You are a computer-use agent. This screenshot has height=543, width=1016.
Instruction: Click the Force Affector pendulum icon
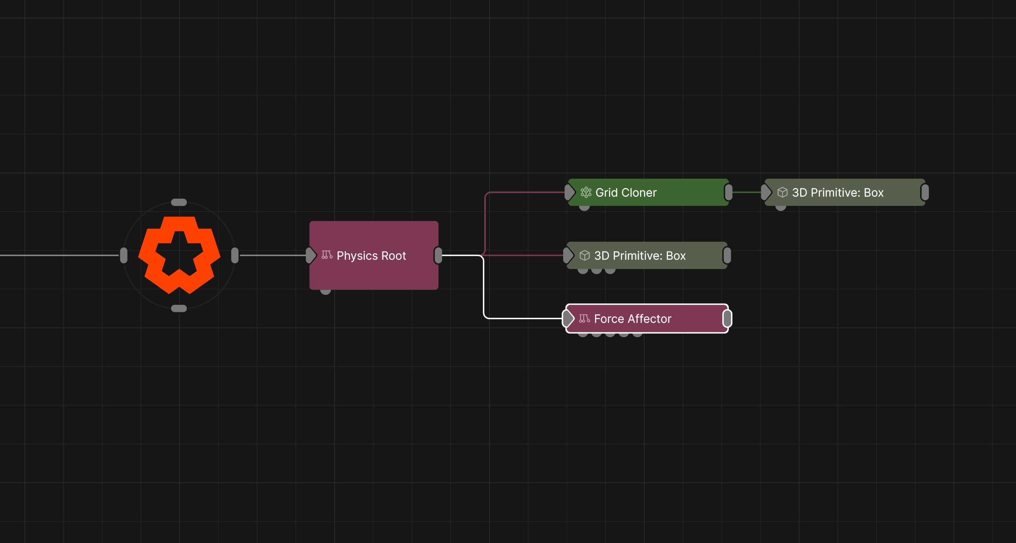584,319
